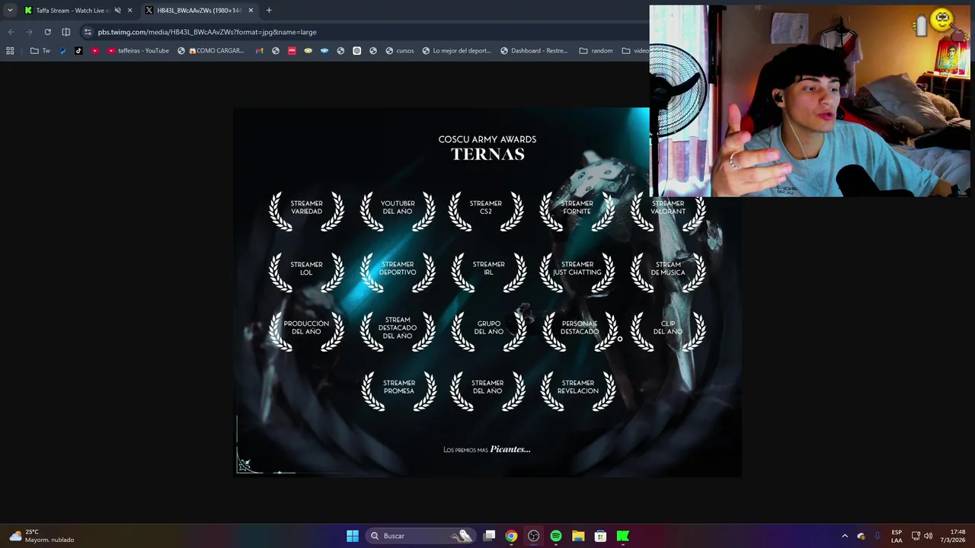Screen dimensions: 975x548
Task: Open the red square bookmark icon
Action: click(x=292, y=51)
